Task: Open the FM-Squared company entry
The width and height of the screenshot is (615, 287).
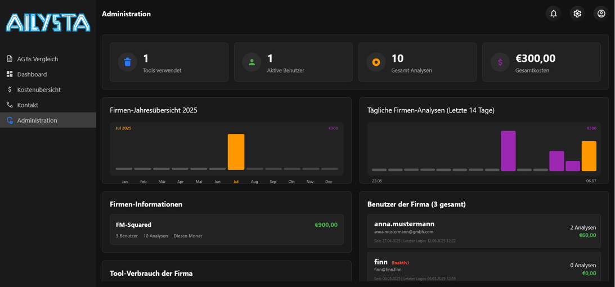Action: (226, 230)
